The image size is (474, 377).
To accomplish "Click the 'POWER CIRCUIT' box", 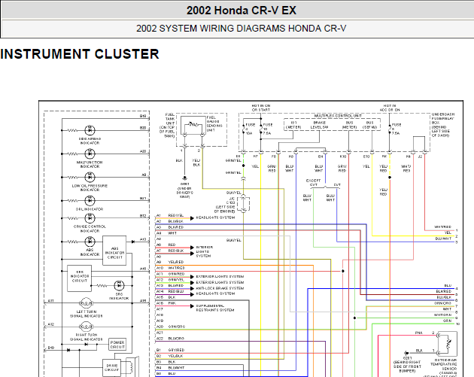I will pos(117,345).
